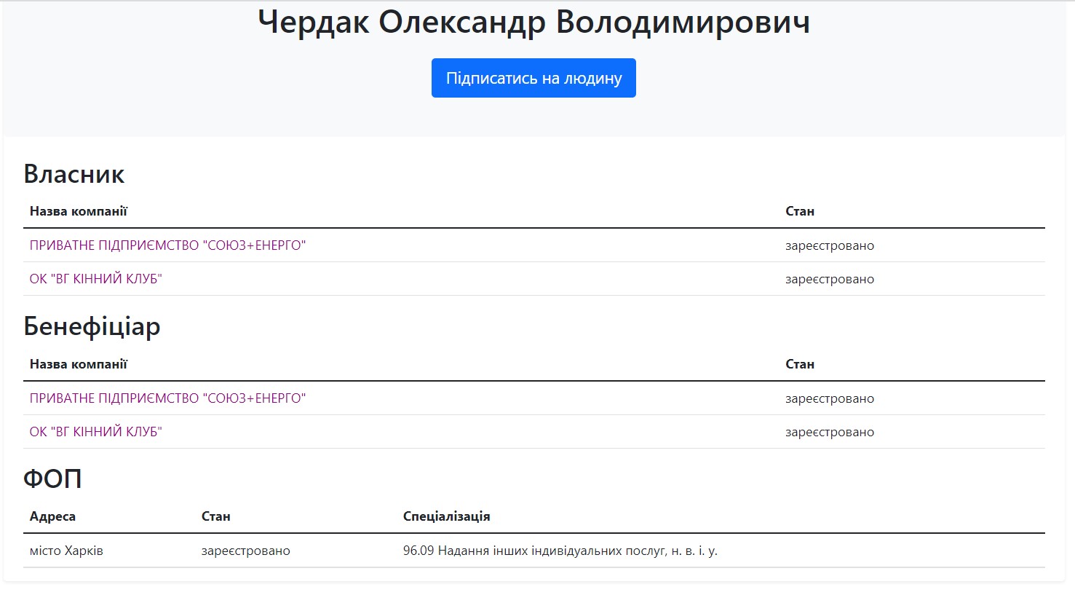
Task: Click the "Підписатись на людину" button
Action: coord(533,78)
